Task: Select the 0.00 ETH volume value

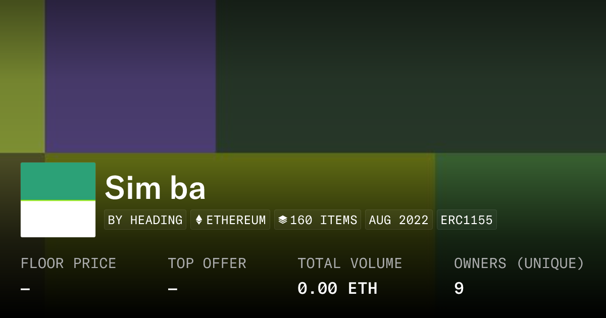Action: [x=337, y=289]
